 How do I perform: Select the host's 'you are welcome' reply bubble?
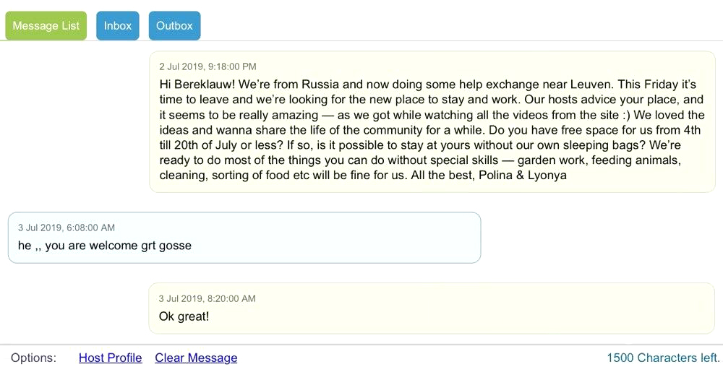[x=244, y=238]
